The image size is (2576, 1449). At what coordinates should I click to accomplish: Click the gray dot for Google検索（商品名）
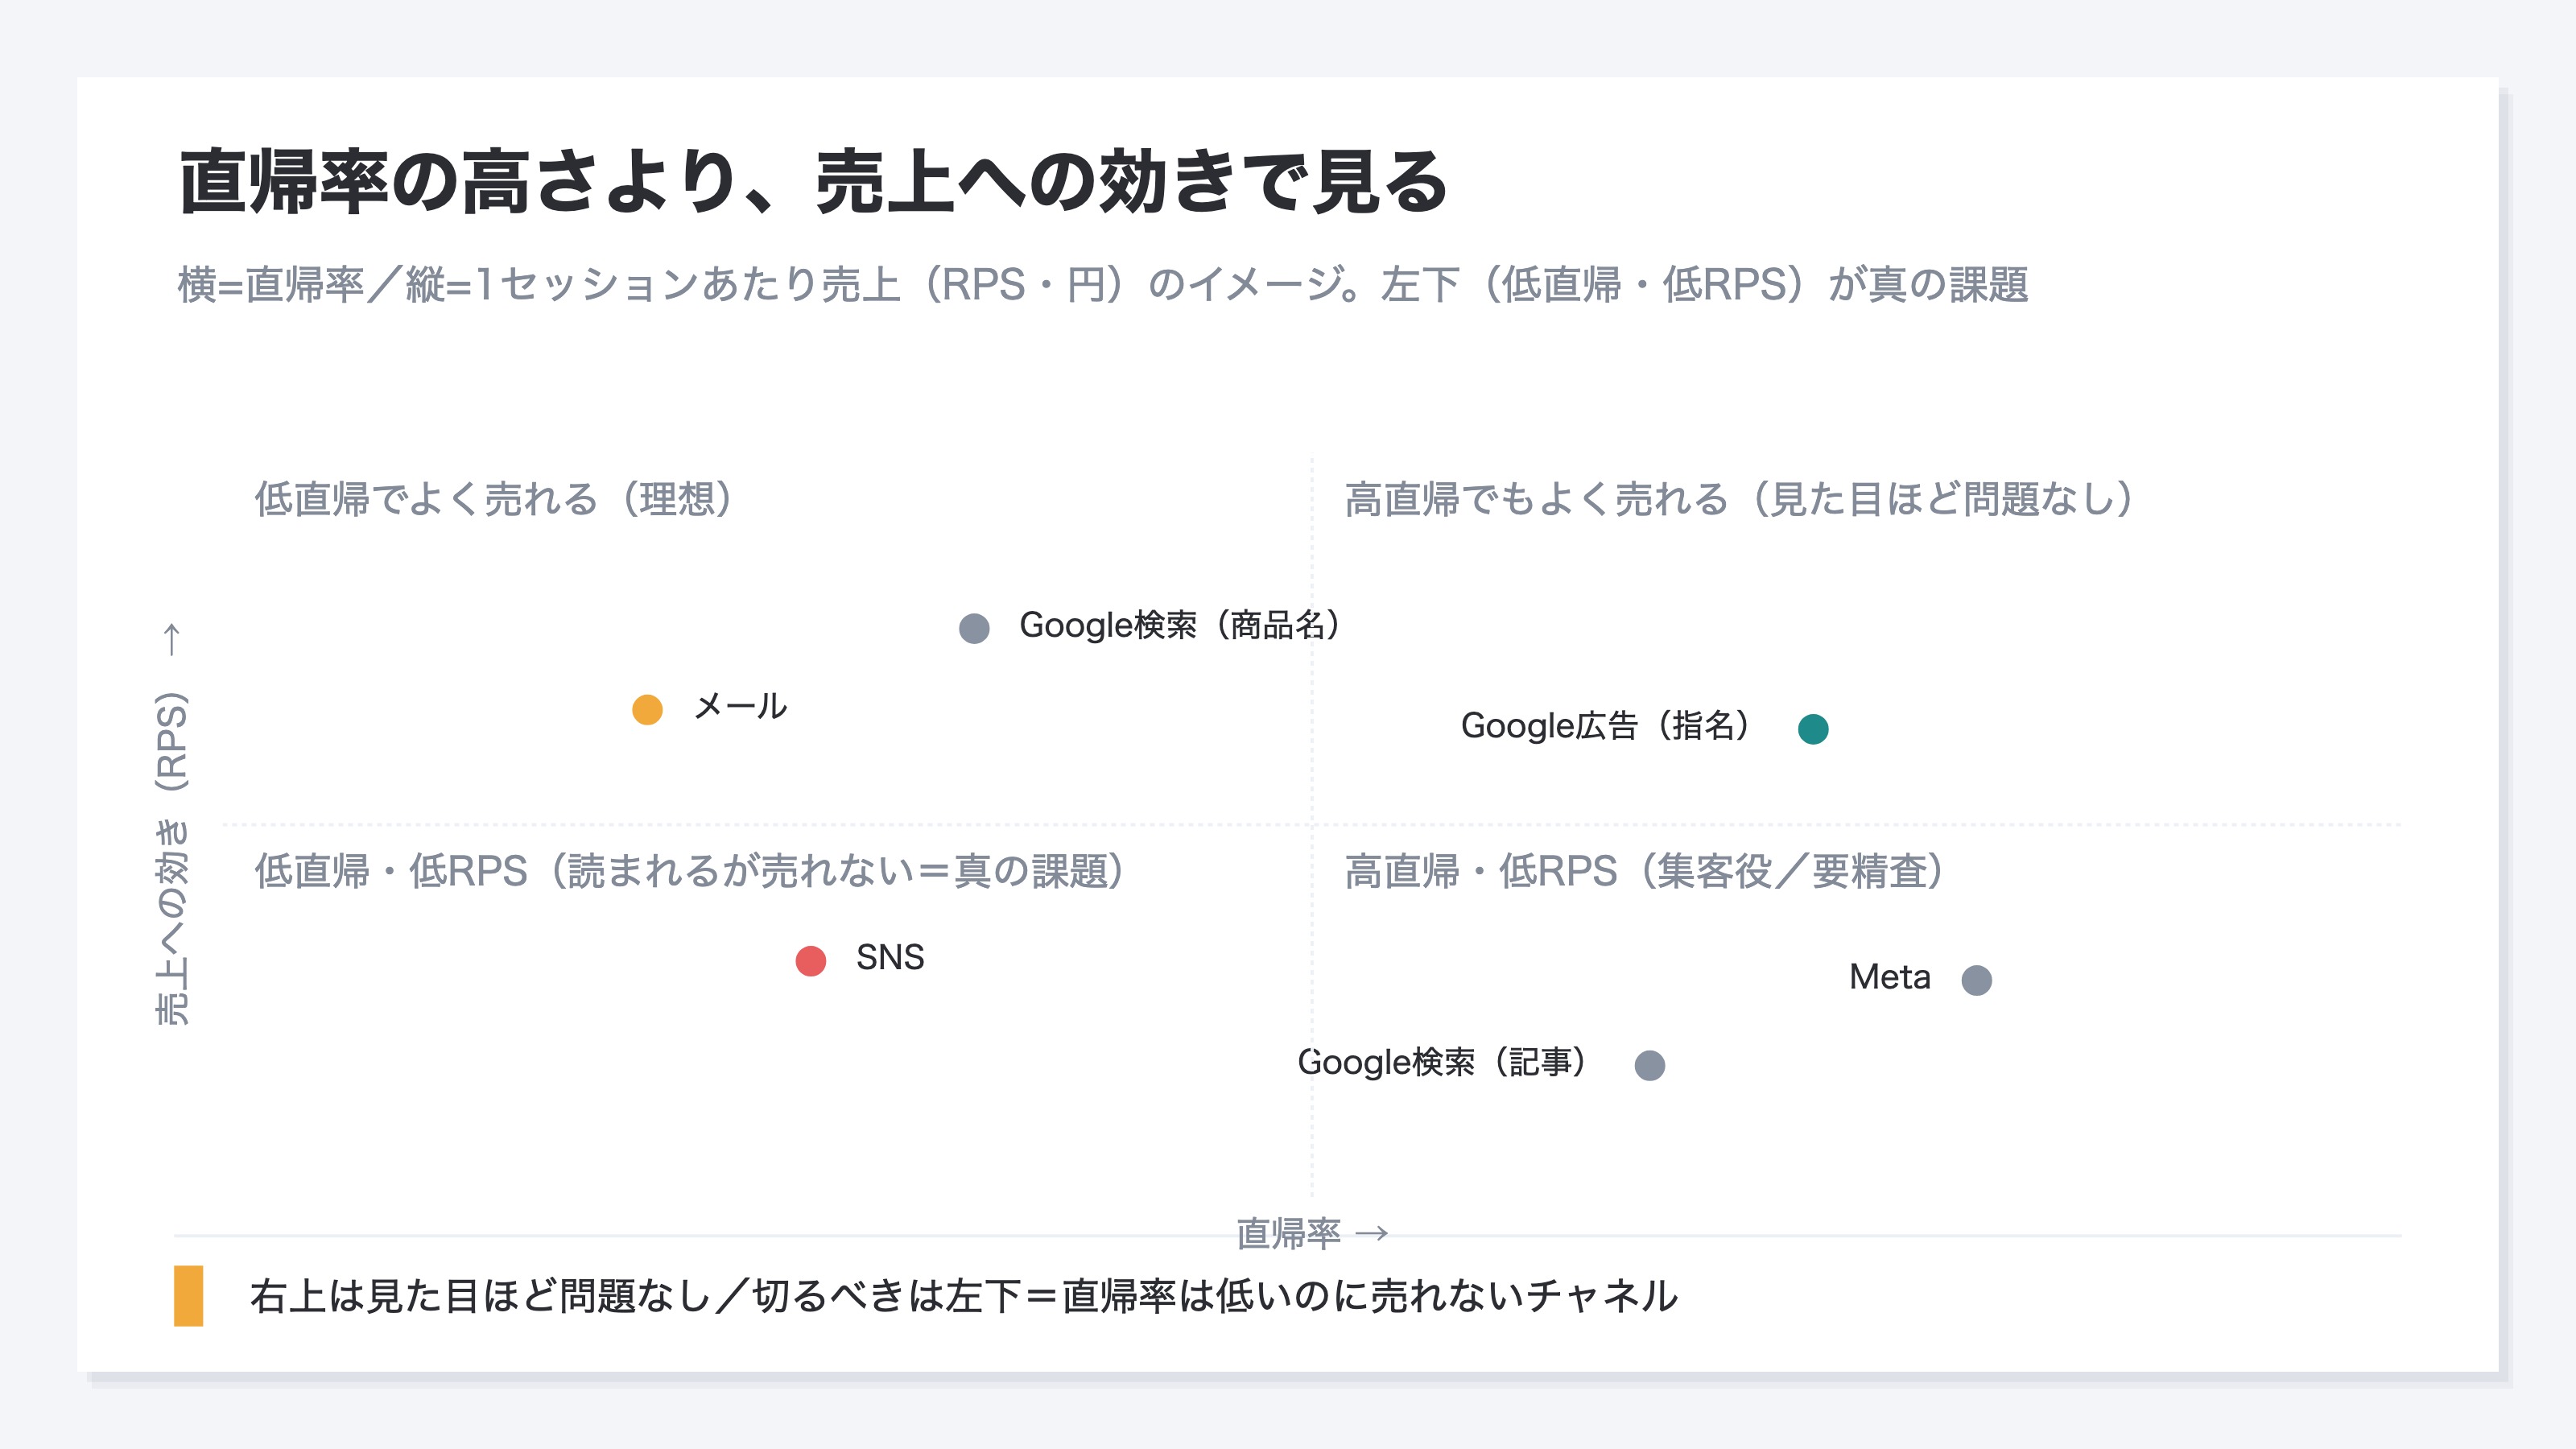[974, 628]
